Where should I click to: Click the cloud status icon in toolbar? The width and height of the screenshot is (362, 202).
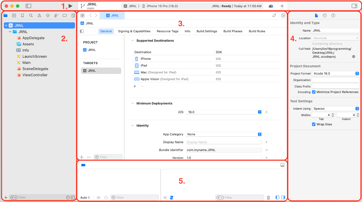pos(271,6)
